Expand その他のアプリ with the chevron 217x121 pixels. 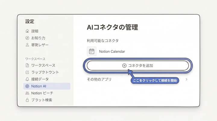pyautogui.click(x=187, y=79)
